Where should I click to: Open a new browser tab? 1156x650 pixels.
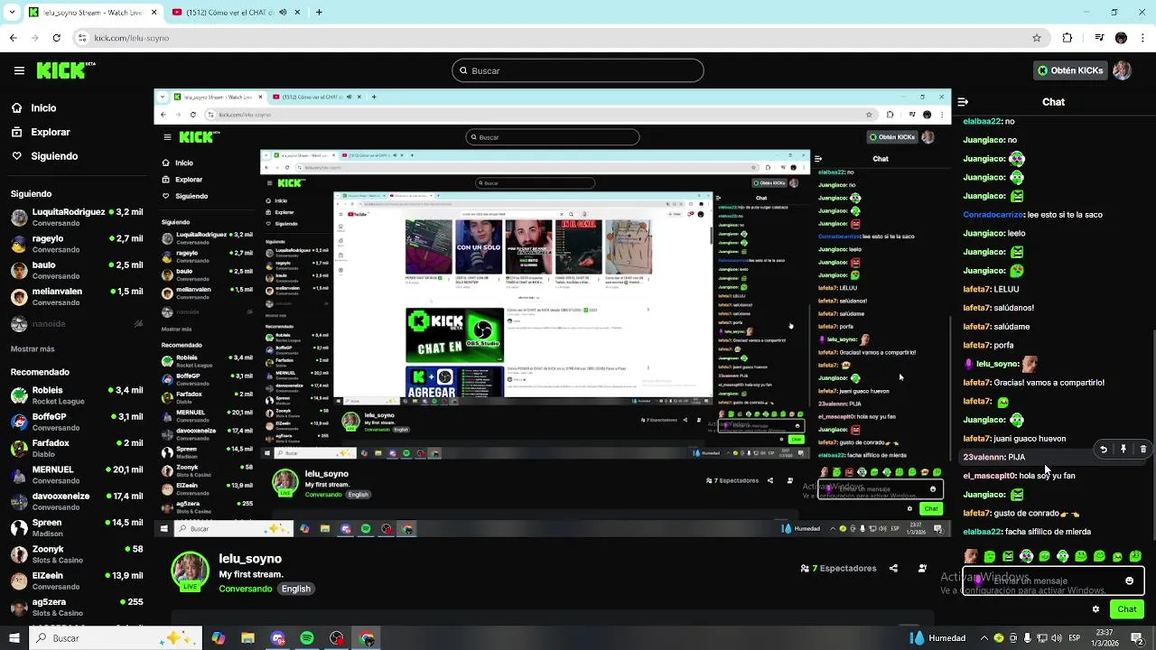tap(319, 13)
